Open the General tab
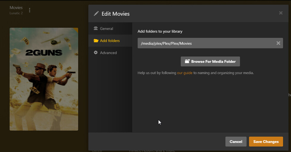Viewport: 291px width, 152px height. point(110,29)
